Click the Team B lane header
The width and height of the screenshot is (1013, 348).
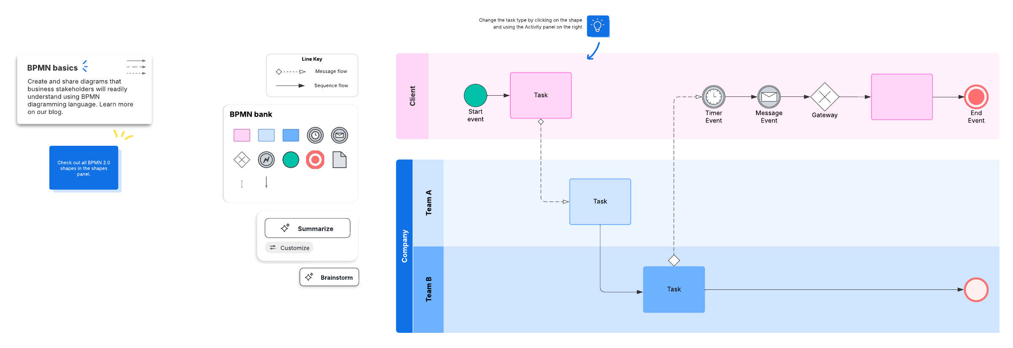point(428,289)
